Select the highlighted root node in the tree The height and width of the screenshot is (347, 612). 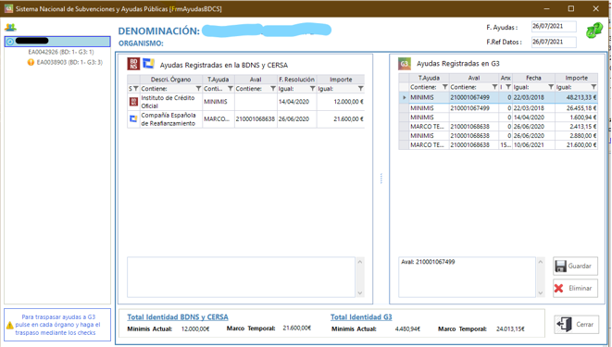click(x=57, y=42)
